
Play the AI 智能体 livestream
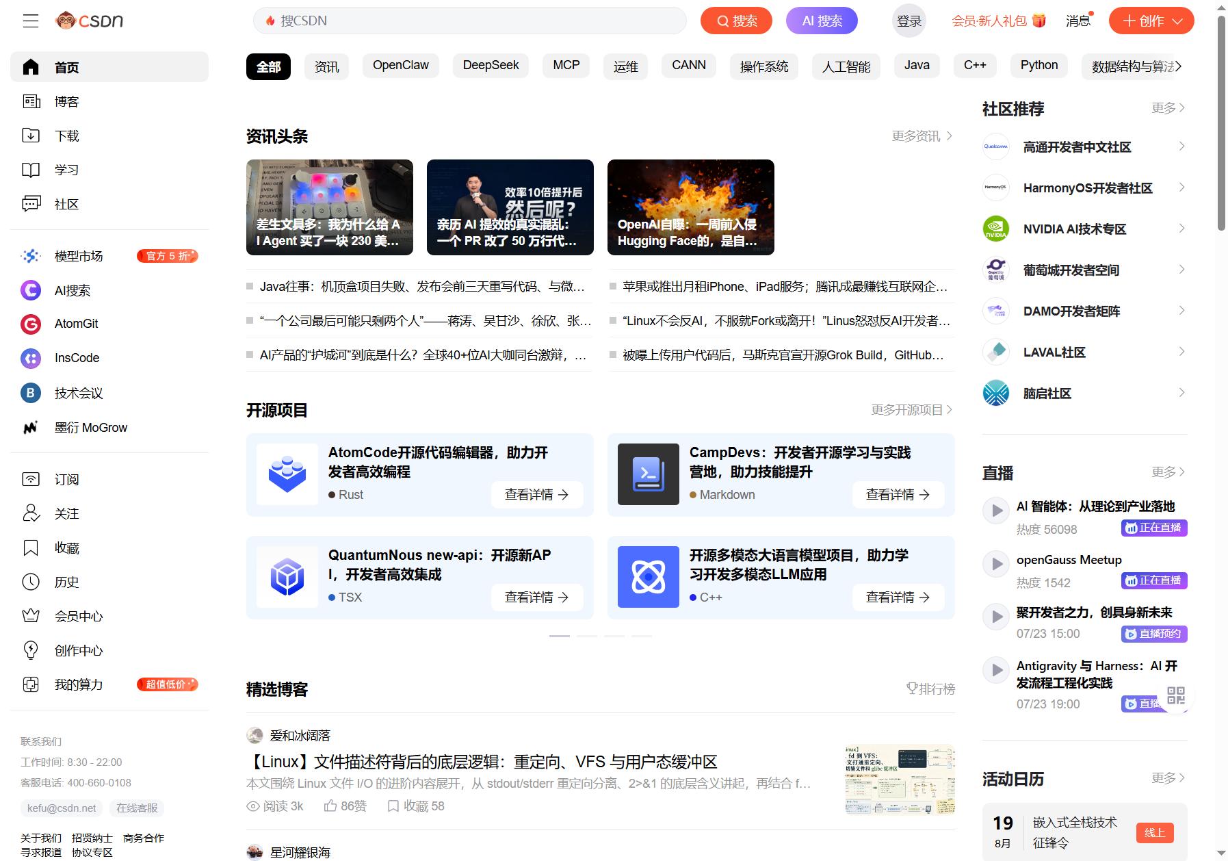pyautogui.click(x=996, y=510)
